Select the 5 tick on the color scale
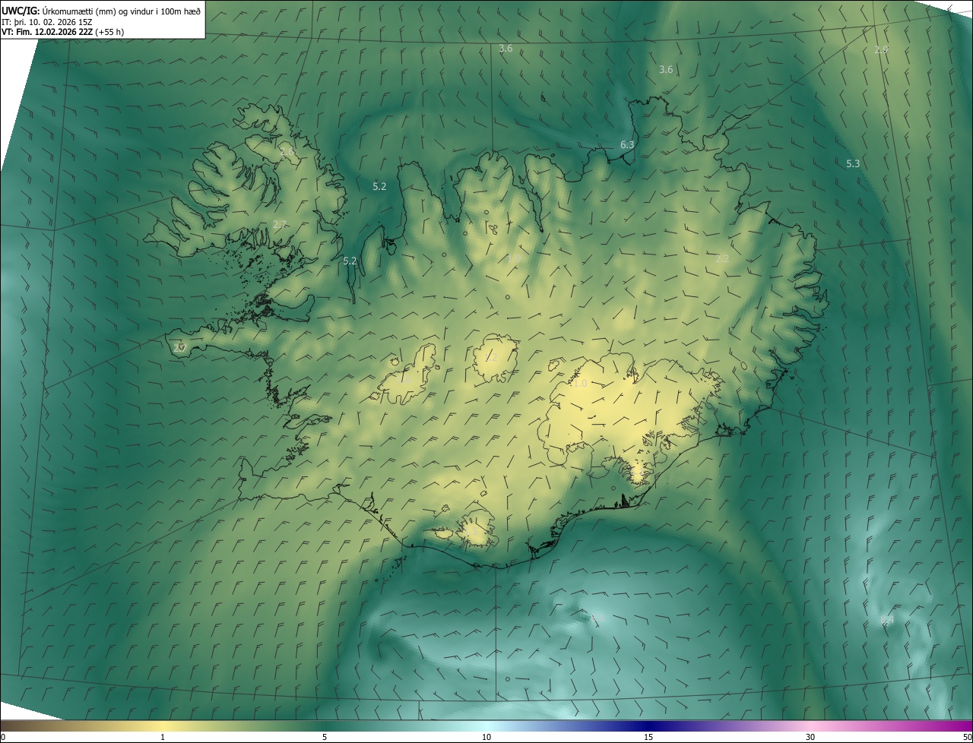This screenshot has height=743, width=973. [x=325, y=737]
